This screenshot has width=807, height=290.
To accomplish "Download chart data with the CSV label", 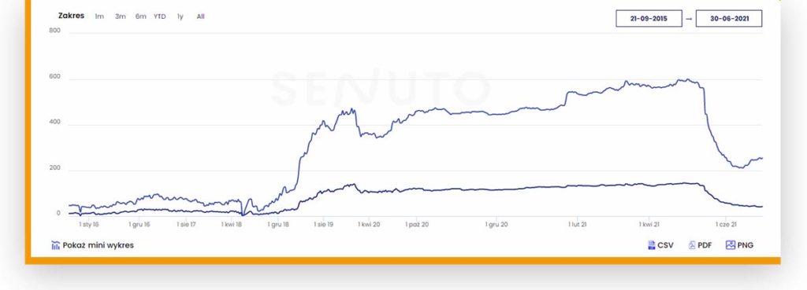I will 665,245.
